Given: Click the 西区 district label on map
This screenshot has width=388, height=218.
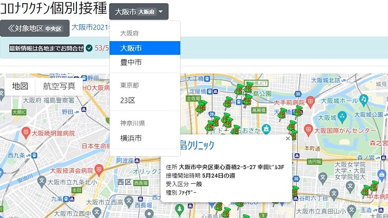Looking at the screenshot, I should tap(124, 182).
